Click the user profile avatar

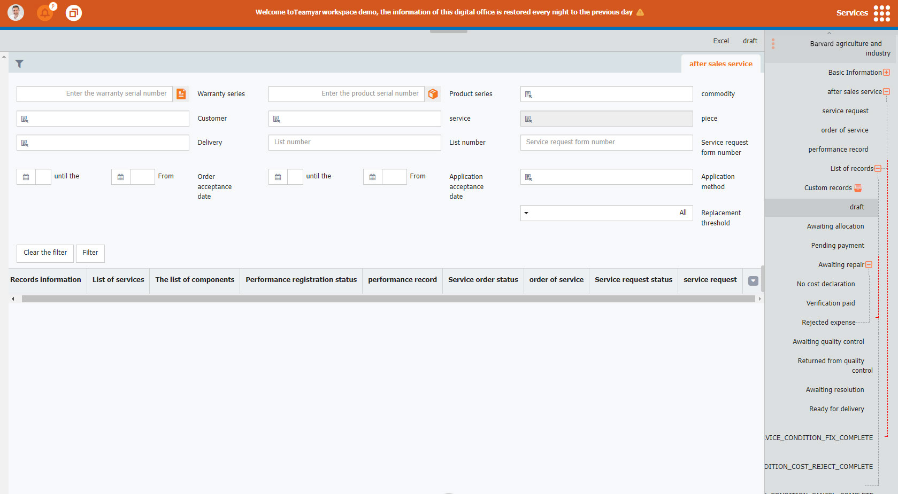click(16, 12)
